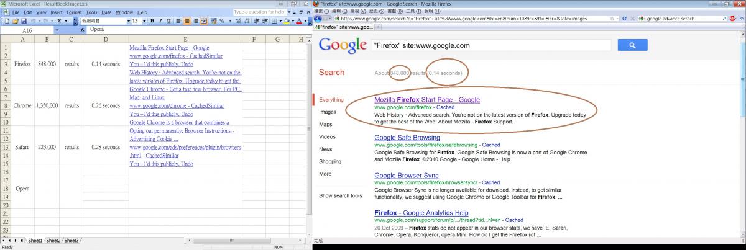The image size is (746, 250).
Task: Increase indent in Excel toolbar
Action: [x=264, y=21]
